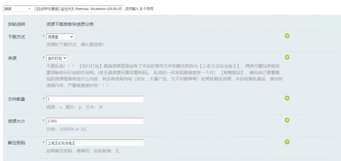Click the 来源 field label
This screenshot has height=161, width=341.
(12, 58)
